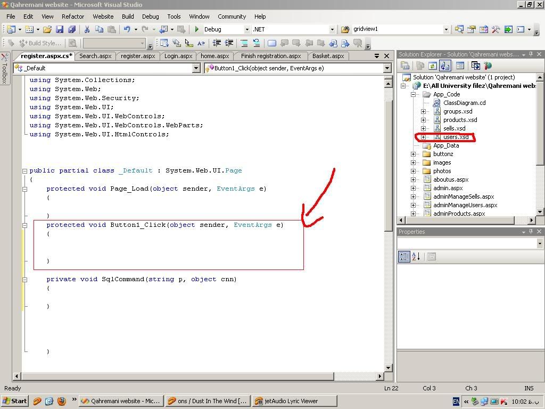Toggle Categorized view in Properties panel

(x=404, y=256)
